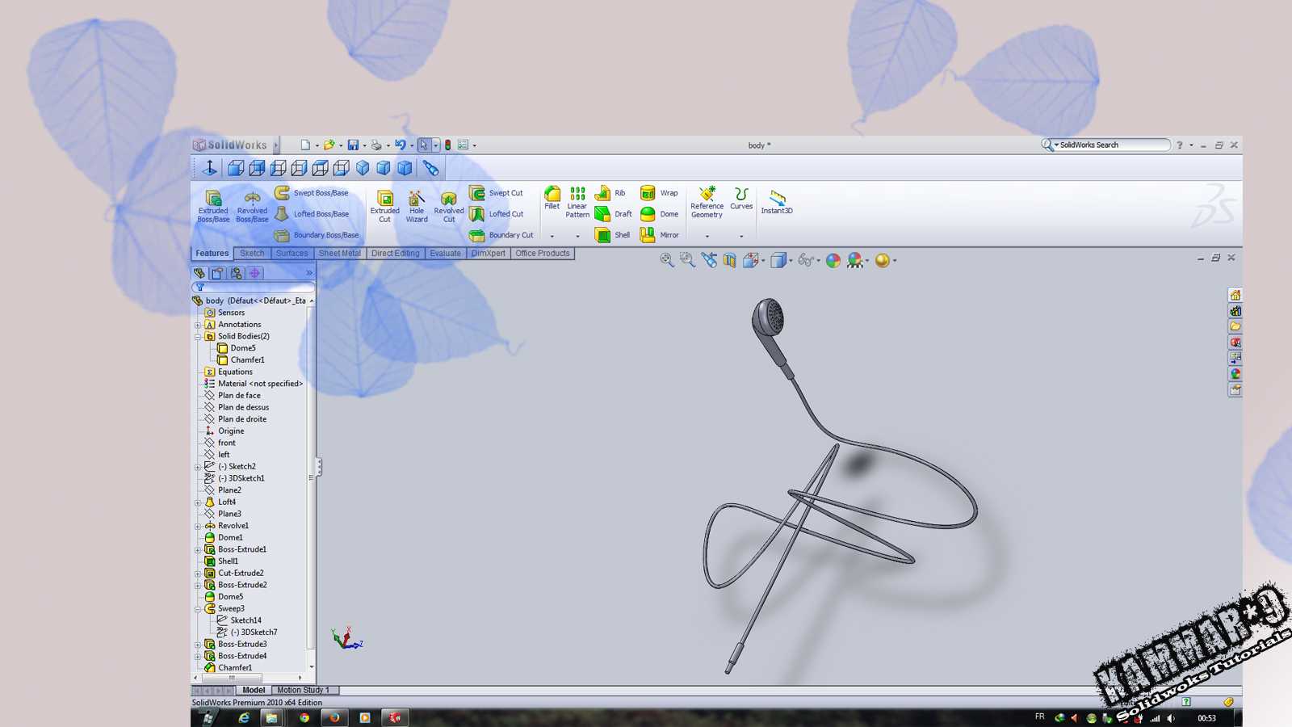1292x727 pixels.
Task: Collapse the Sweep3 feature
Action: pos(198,609)
